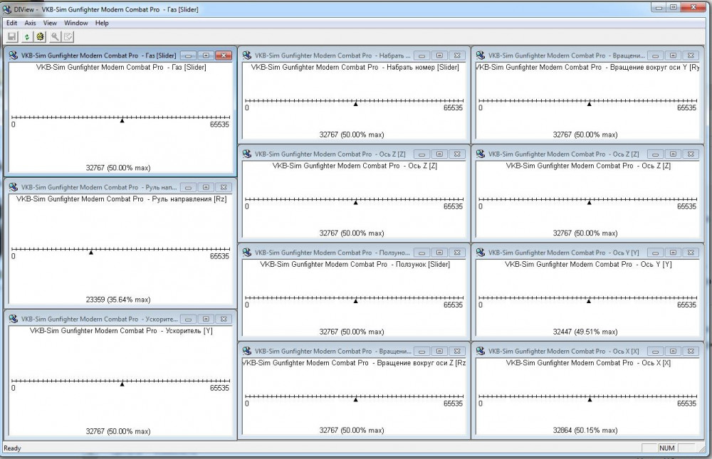Click the magnifier toolbar icon
Viewport: 712px width, 459px height.
[54, 36]
